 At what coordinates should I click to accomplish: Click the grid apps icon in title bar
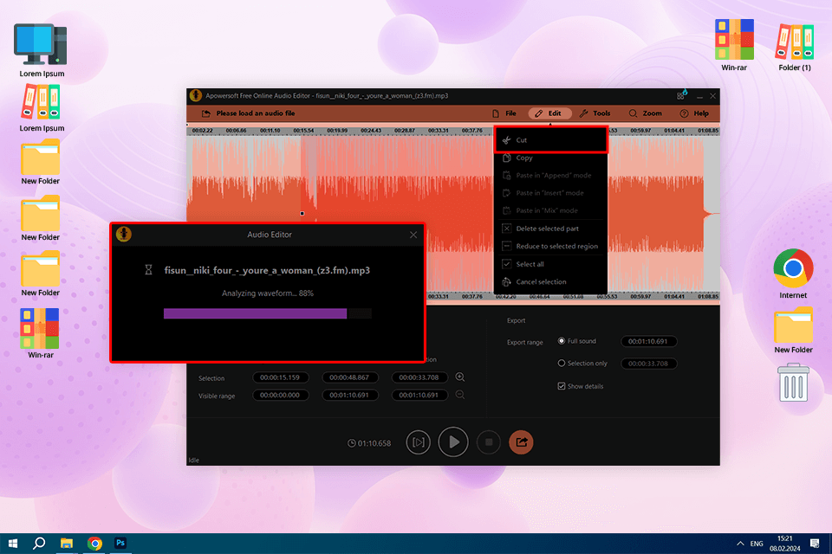click(x=681, y=96)
